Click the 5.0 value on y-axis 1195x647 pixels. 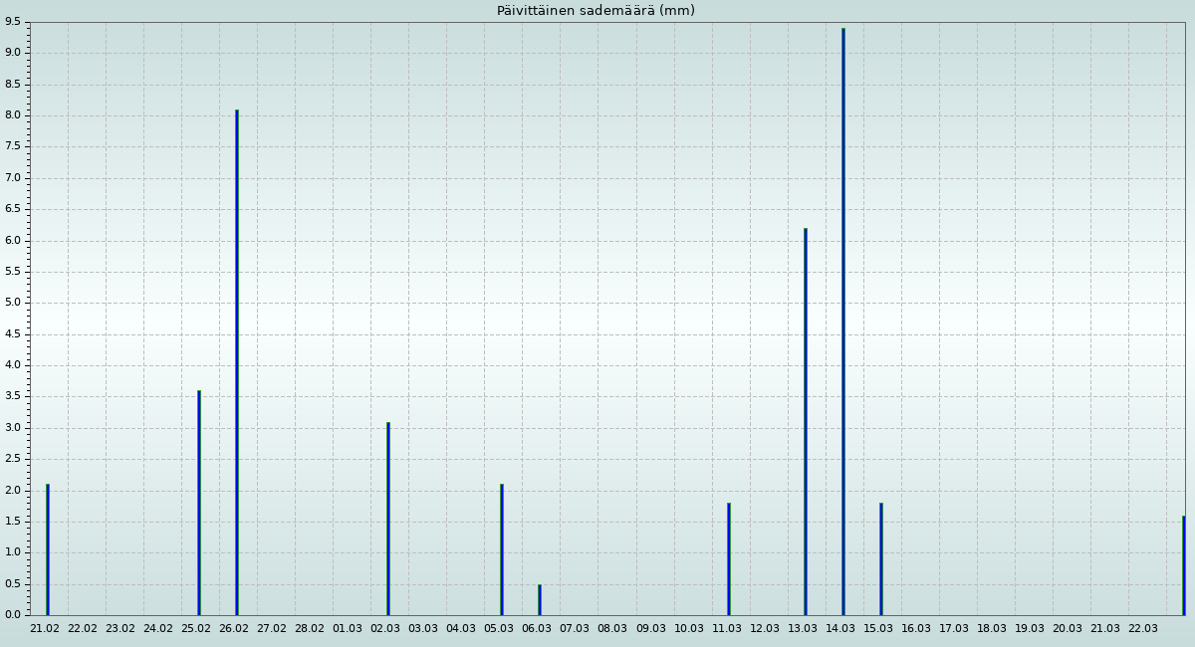(12, 303)
